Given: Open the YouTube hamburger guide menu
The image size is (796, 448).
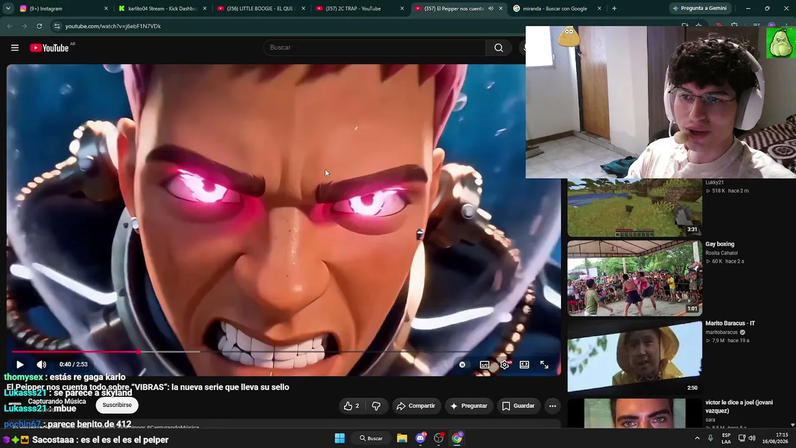Looking at the screenshot, I should pyautogui.click(x=15, y=48).
